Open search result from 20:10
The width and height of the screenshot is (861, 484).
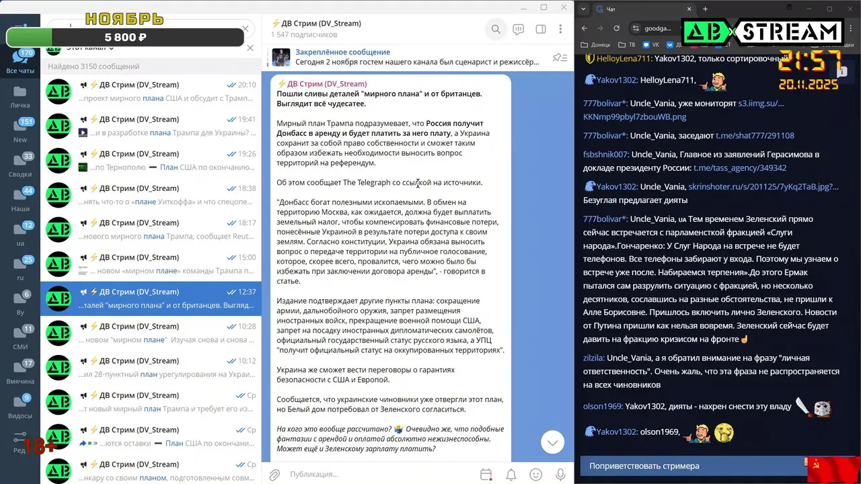click(151, 91)
